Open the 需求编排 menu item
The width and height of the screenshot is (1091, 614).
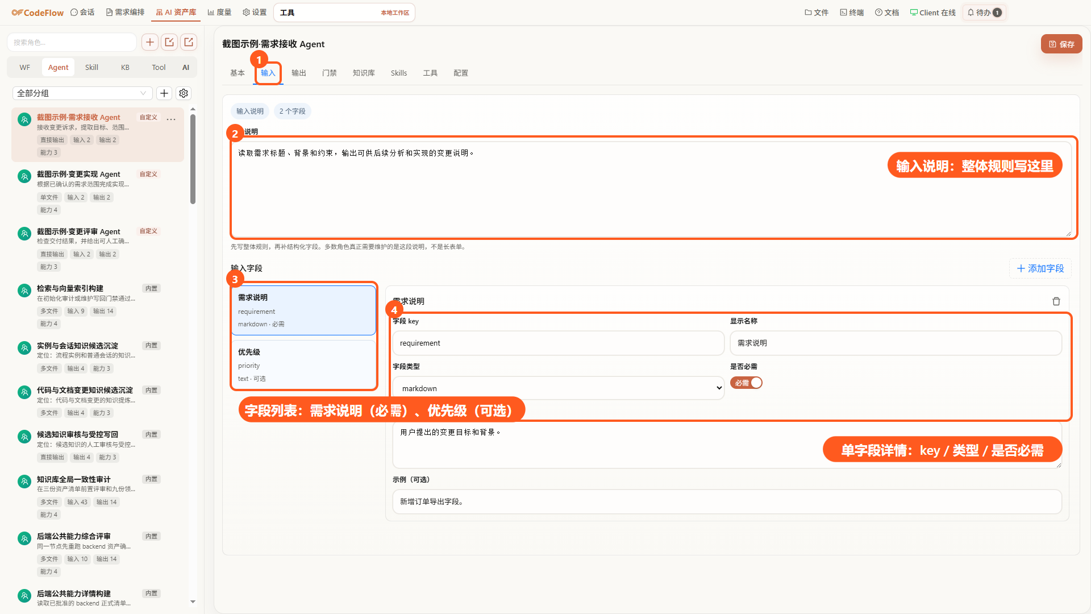pos(125,13)
